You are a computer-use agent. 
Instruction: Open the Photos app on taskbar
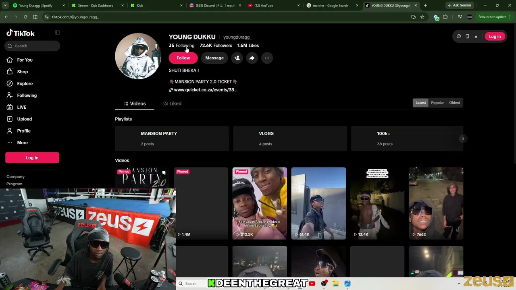(x=347, y=284)
